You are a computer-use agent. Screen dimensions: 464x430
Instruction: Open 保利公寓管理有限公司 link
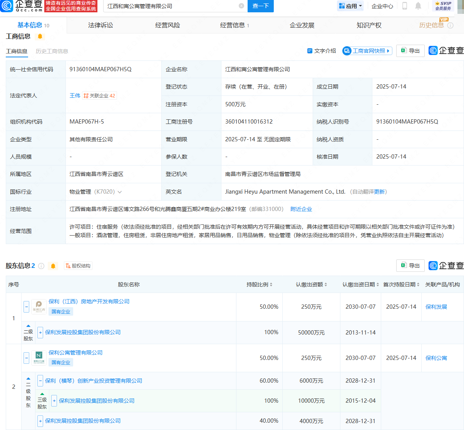[75, 353]
